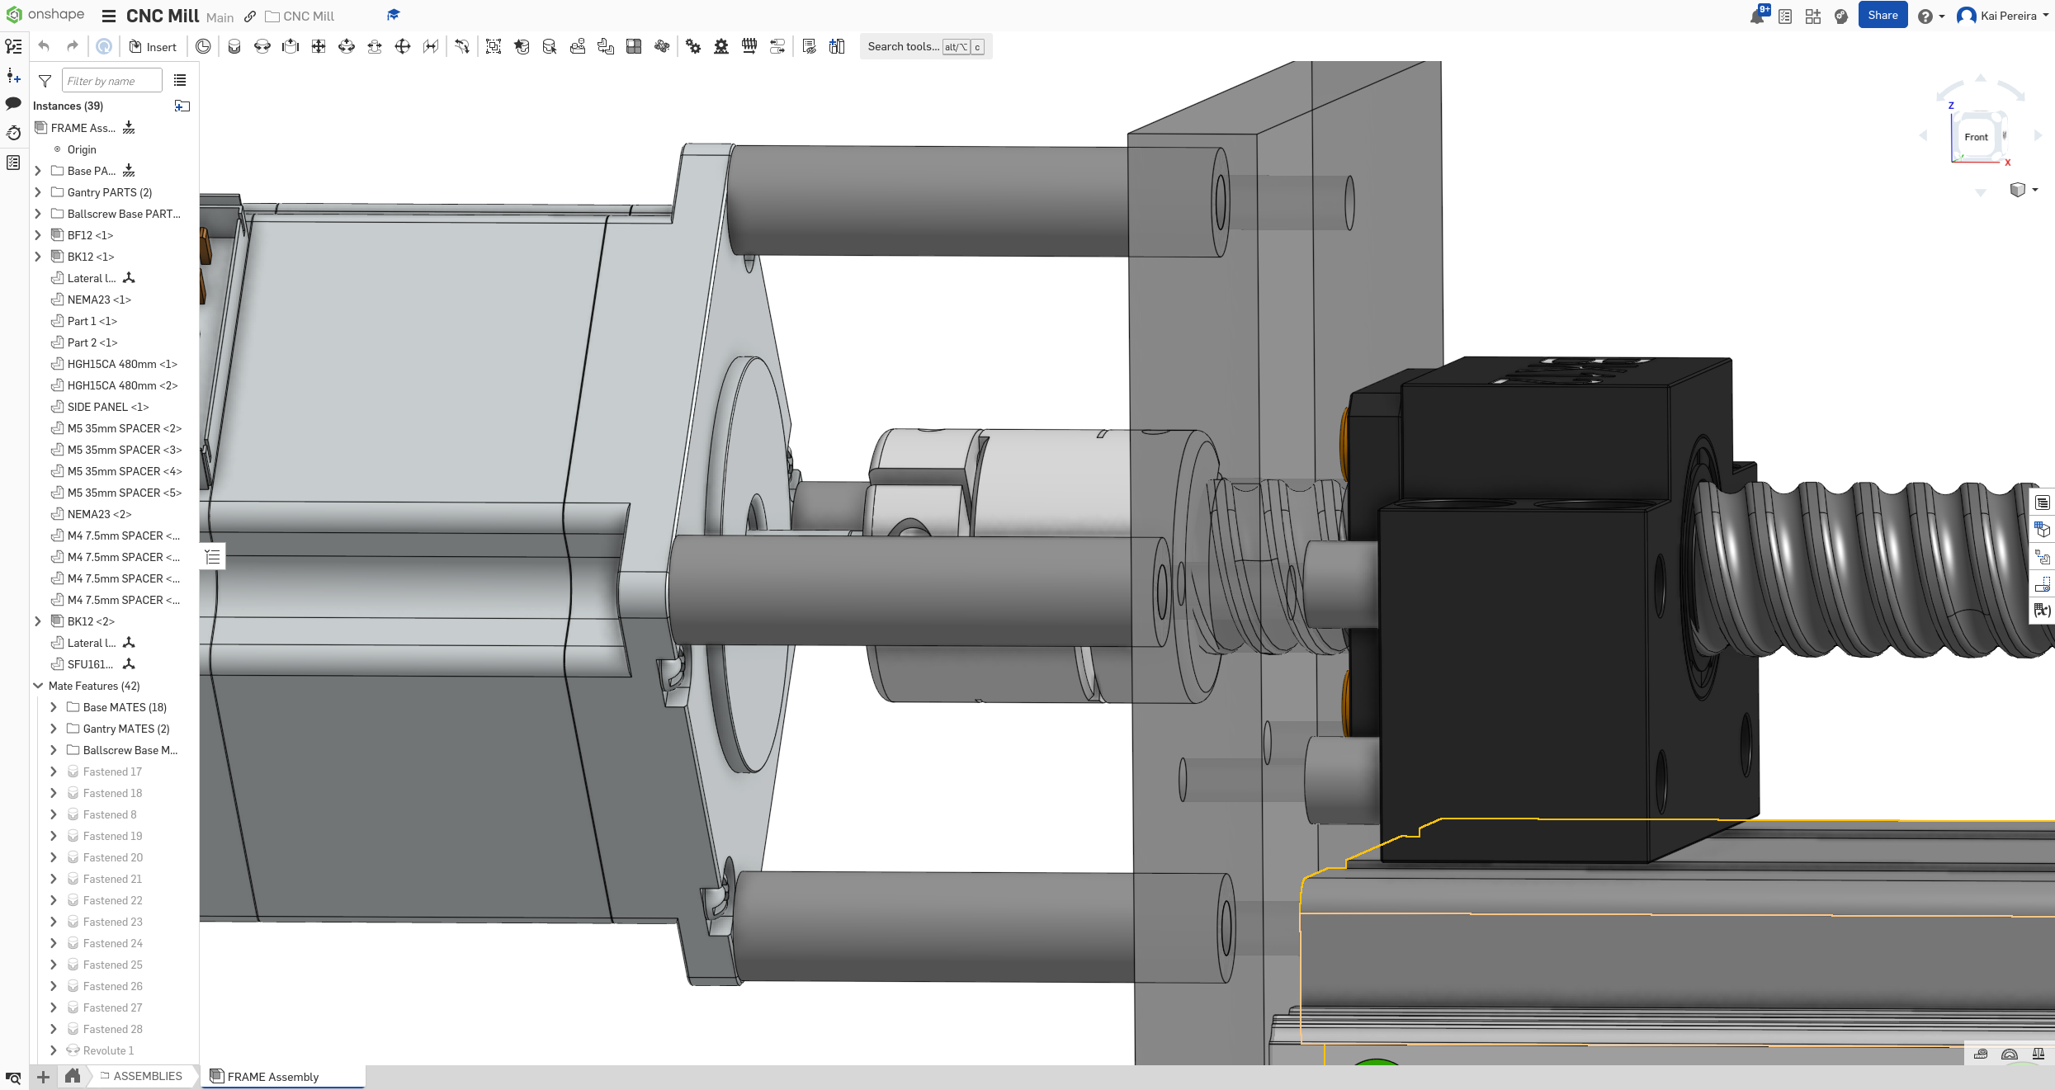Select the screw relation tool
Viewport: 2055px width, 1090px height.
(749, 46)
